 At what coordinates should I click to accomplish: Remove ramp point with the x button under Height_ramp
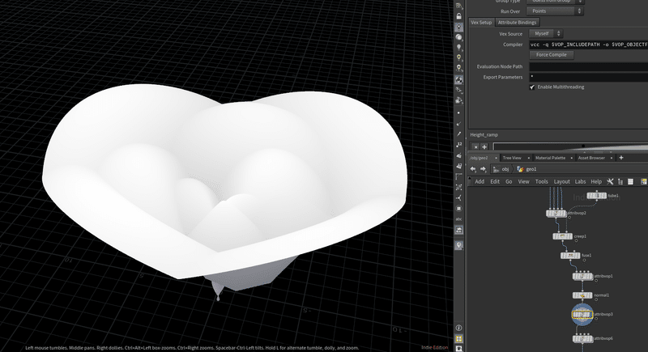[x=475, y=146]
